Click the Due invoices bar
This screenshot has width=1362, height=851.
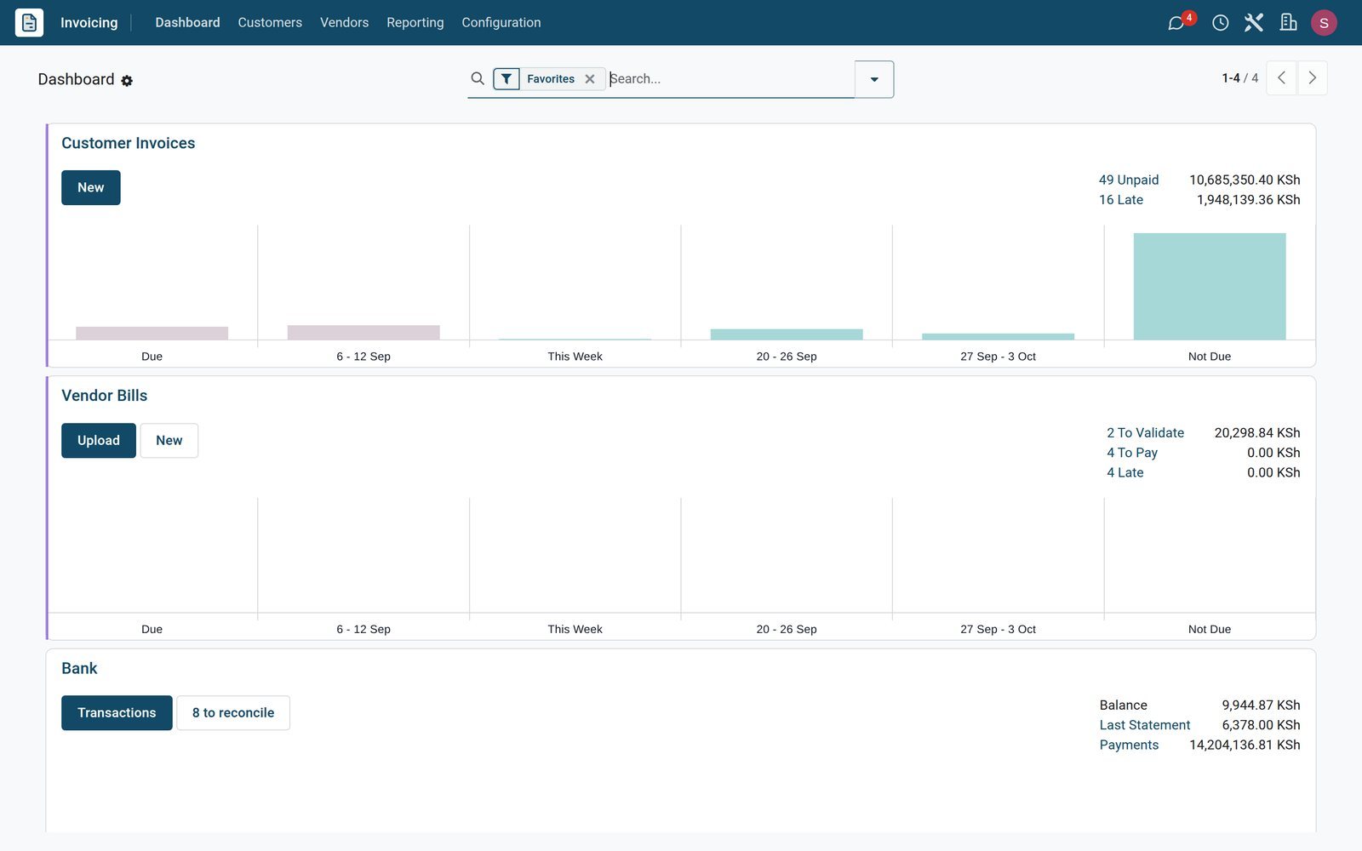(152, 334)
